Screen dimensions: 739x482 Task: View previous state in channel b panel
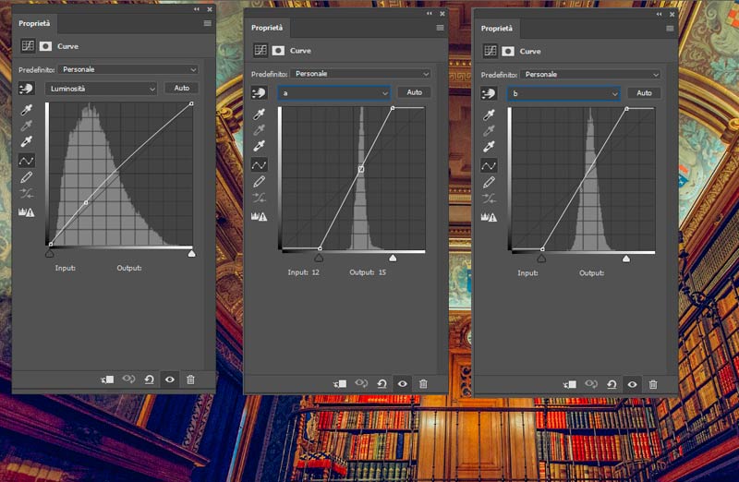pos(591,384)
